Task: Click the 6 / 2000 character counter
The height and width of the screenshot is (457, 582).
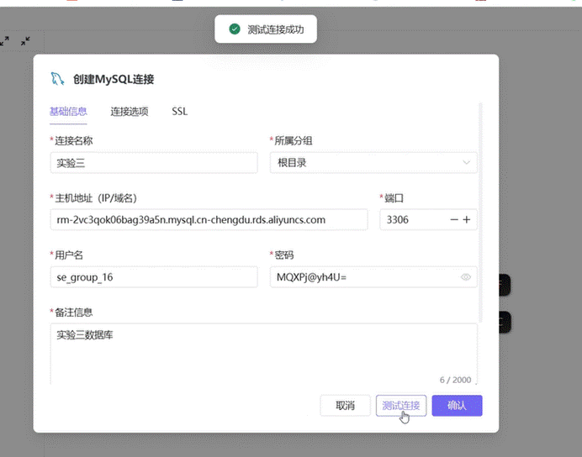Action: click(x=455, y=380)
